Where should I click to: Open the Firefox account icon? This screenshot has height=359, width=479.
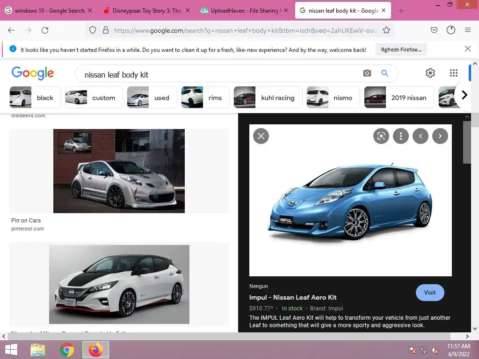tap(450, 30)
